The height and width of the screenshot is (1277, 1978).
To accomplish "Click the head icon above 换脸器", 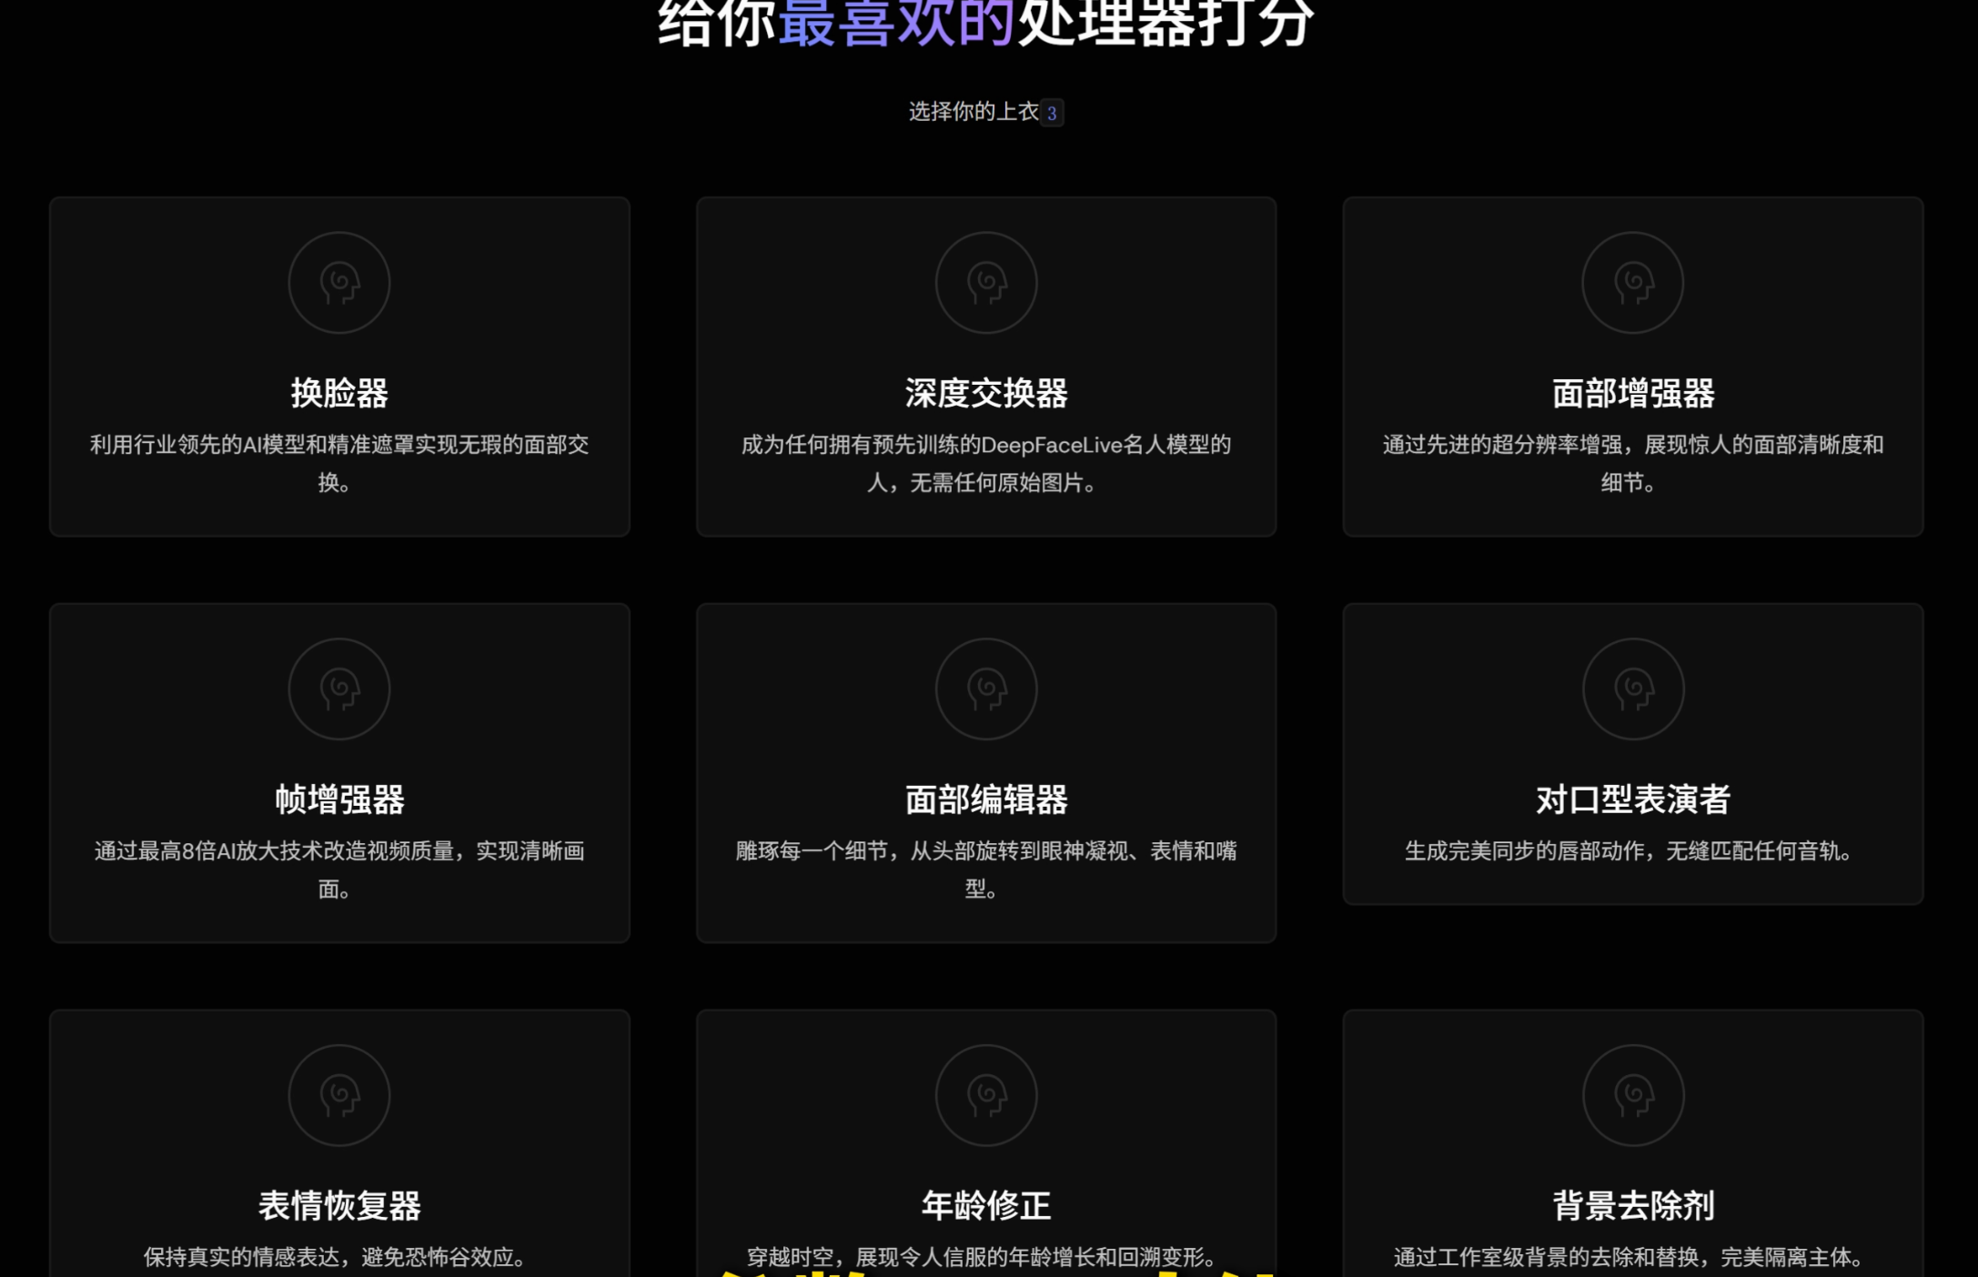I will click(339, 283).
